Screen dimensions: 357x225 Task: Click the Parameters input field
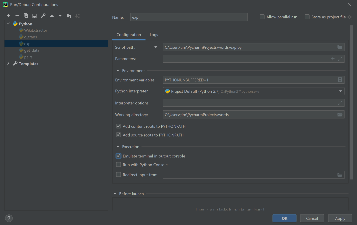(246, 59)
